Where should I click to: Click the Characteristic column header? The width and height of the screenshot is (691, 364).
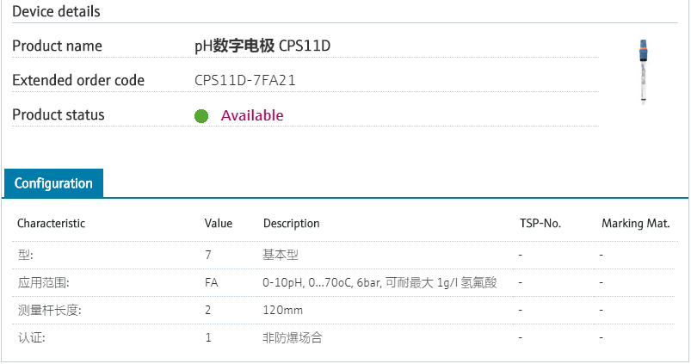[x=51, y=224]
